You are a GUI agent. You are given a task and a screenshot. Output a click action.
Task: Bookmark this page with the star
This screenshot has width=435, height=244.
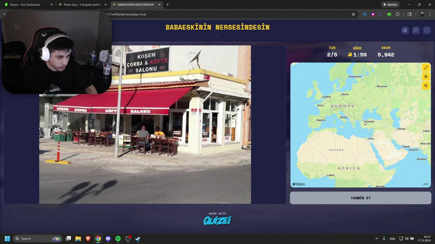click(353, 14)
